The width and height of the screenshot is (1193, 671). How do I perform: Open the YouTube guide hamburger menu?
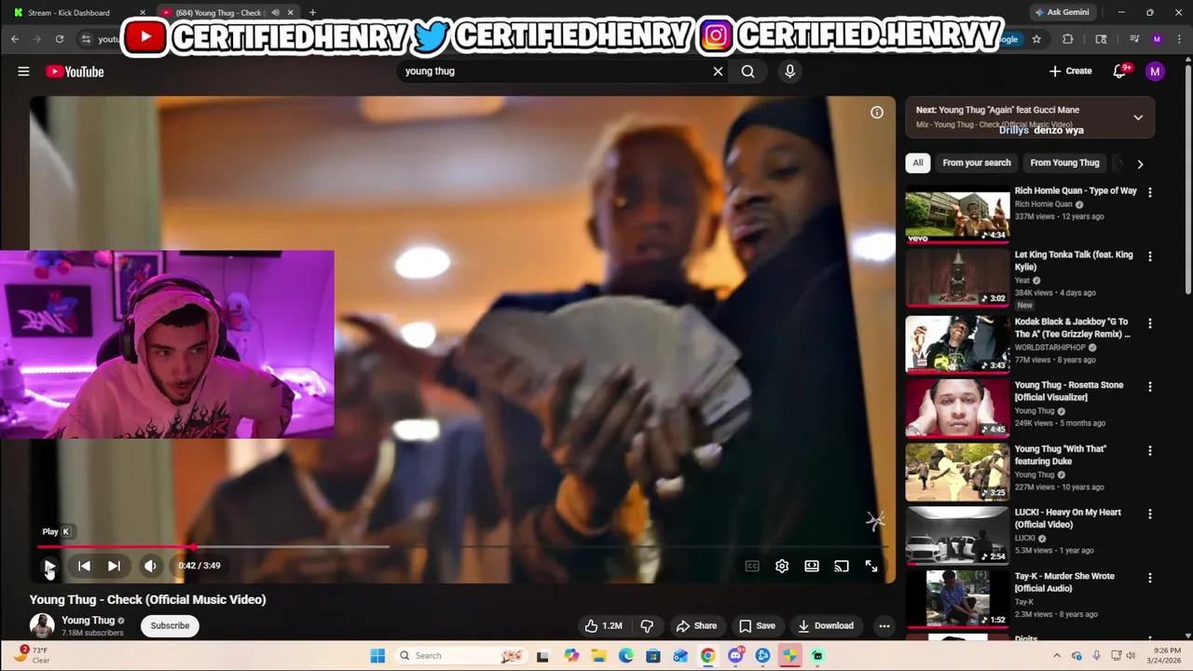pos(23,71)
